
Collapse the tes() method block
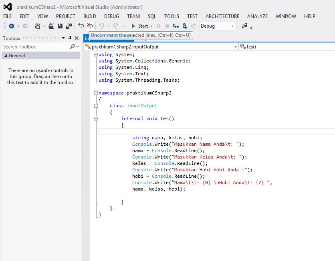96,118
